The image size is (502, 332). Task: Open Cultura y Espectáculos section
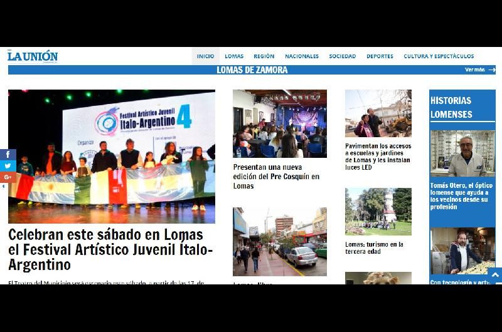pos(439,56)
